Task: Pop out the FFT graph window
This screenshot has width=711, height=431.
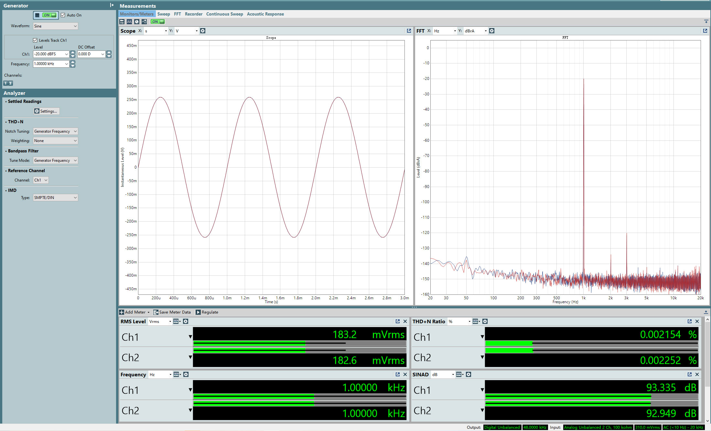Action: click(705, 31)
